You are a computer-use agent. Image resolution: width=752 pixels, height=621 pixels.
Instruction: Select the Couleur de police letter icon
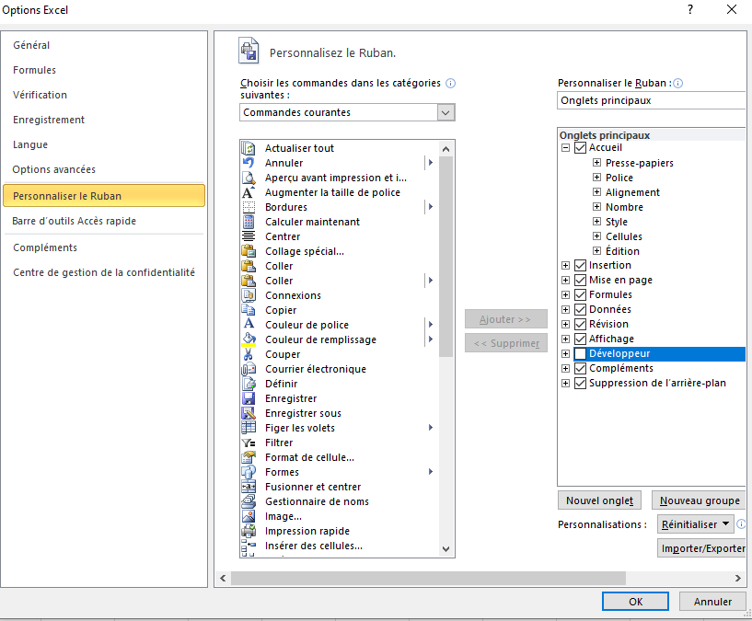[x=248, y=325]
